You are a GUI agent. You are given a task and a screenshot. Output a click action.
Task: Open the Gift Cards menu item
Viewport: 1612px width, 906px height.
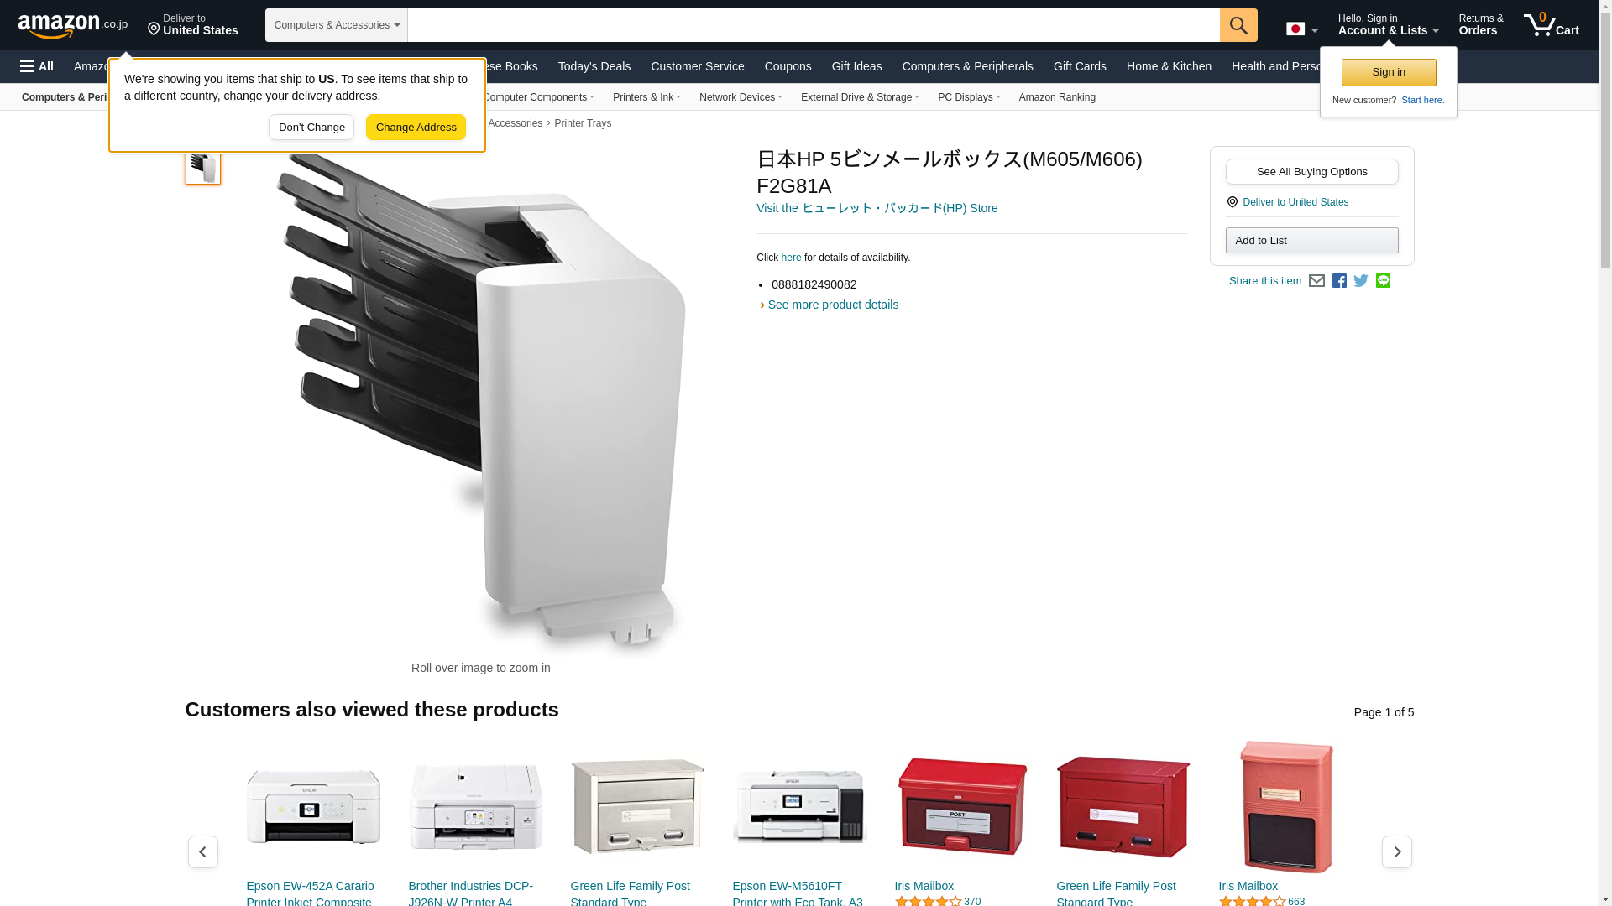coord(1080,66)
